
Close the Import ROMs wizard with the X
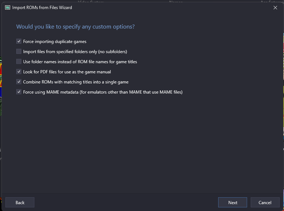275,8
